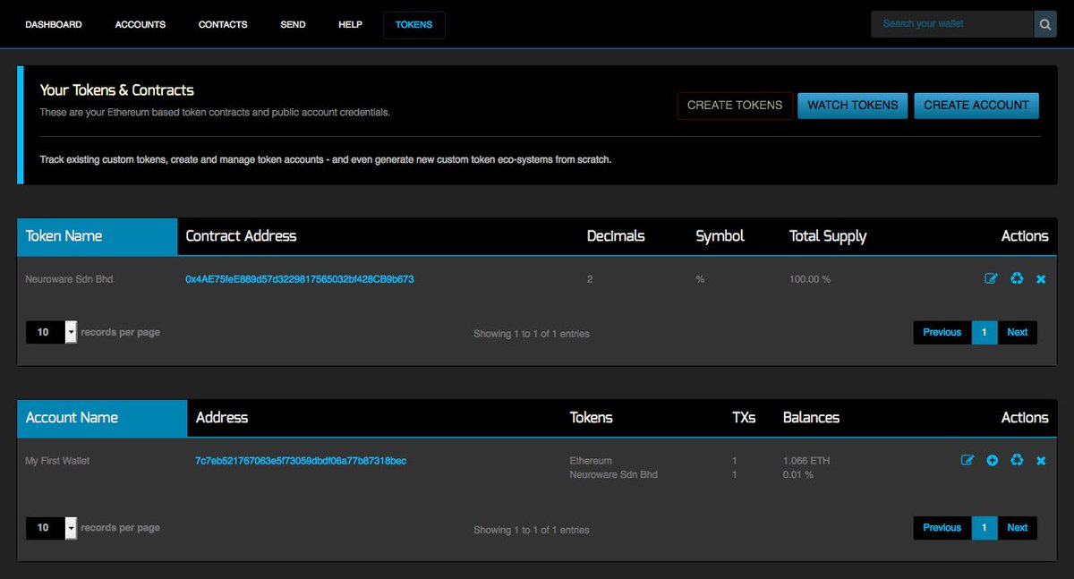Image resolution: width=1074 pixels, height=579 pixels.
Task: Refresh the Neuroware Sdn Bhd token
Action: coord(1017,279)
